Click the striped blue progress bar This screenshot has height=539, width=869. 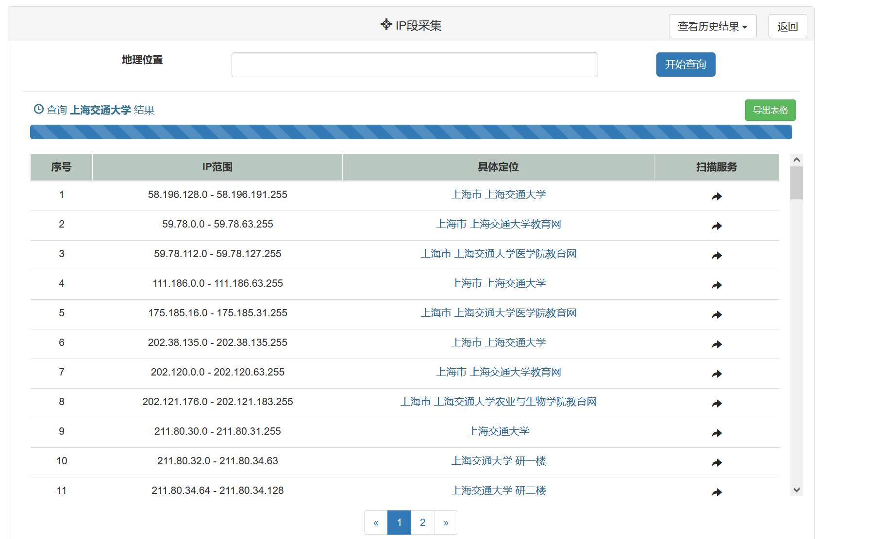(411, 132)
